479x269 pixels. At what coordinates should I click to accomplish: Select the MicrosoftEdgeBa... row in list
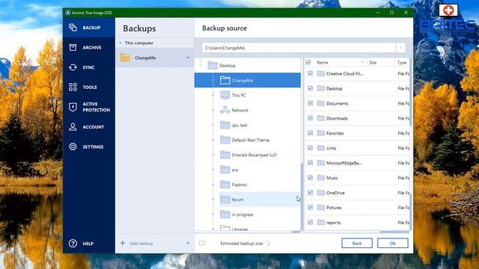click(x=357, y=163)
